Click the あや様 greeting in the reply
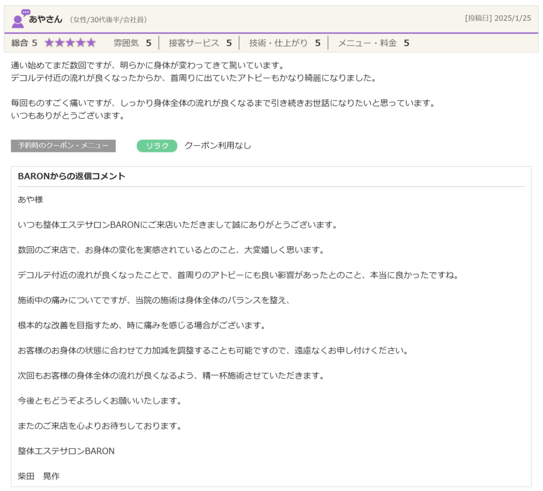This screenshot has width=543, height=491. coord(30,200)
